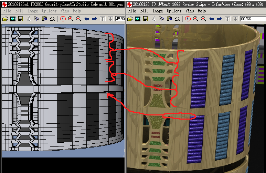Click Save disk icon in right IrfanView window
Viewport: 266px width, 173px height.
(146, 19)
